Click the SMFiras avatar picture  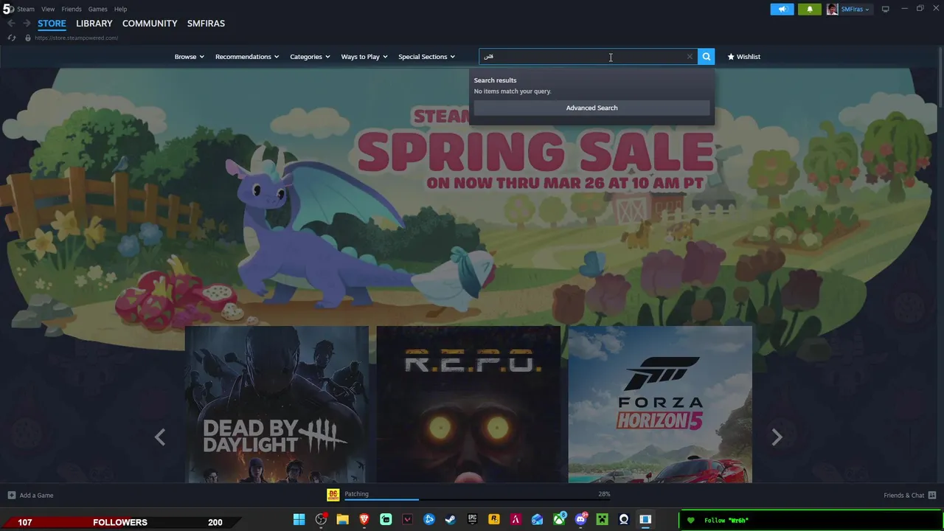click(832, 9)
